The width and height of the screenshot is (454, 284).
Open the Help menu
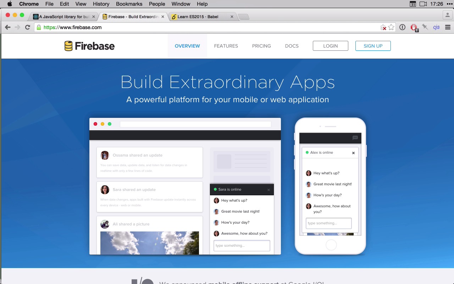[202, 4]
